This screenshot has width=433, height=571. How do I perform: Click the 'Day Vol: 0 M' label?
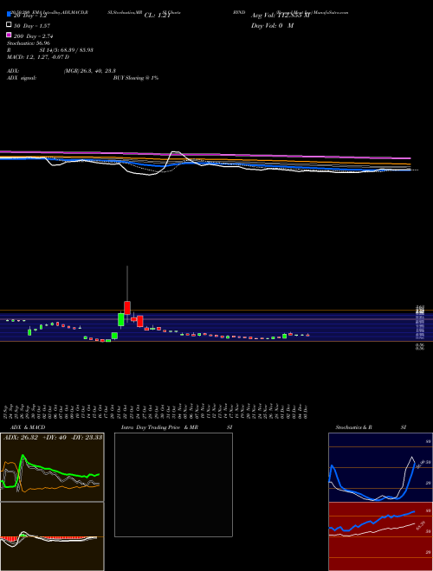(272, 26)
